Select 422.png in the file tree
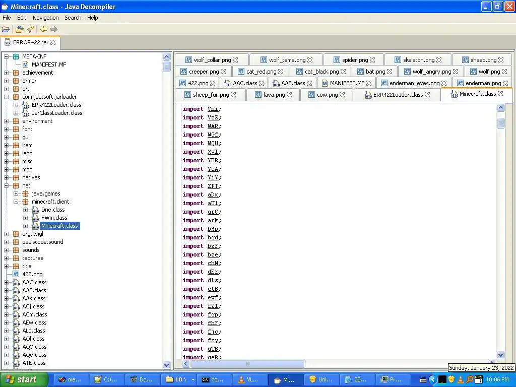This screenshot has height=387, width=516. pos(32,274)
